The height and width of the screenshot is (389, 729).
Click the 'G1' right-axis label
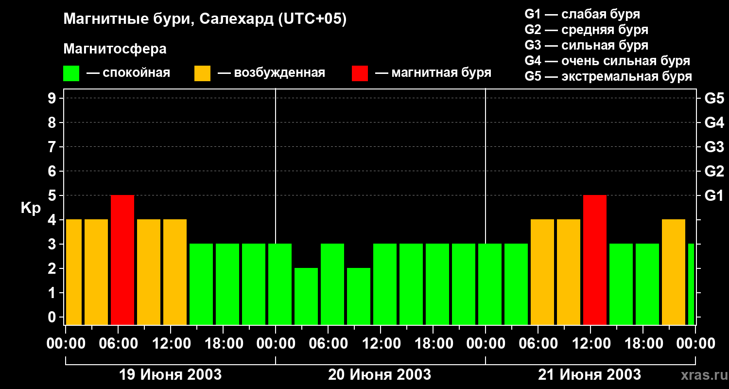tap(714, 195)
